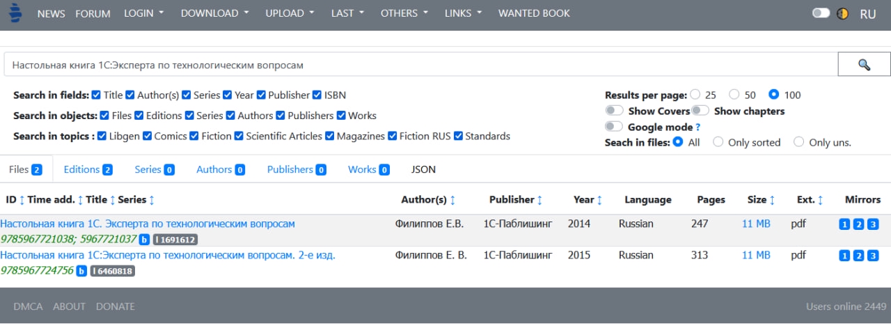Open the OTHERS dropdown menu
Viewport: 891px width, 333px height.
pyautogui.click(x=404, y=13)
